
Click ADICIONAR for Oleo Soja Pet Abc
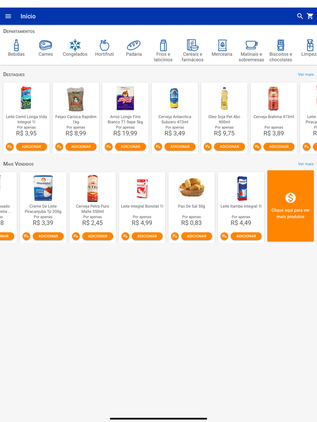click(x=229, y=147)
